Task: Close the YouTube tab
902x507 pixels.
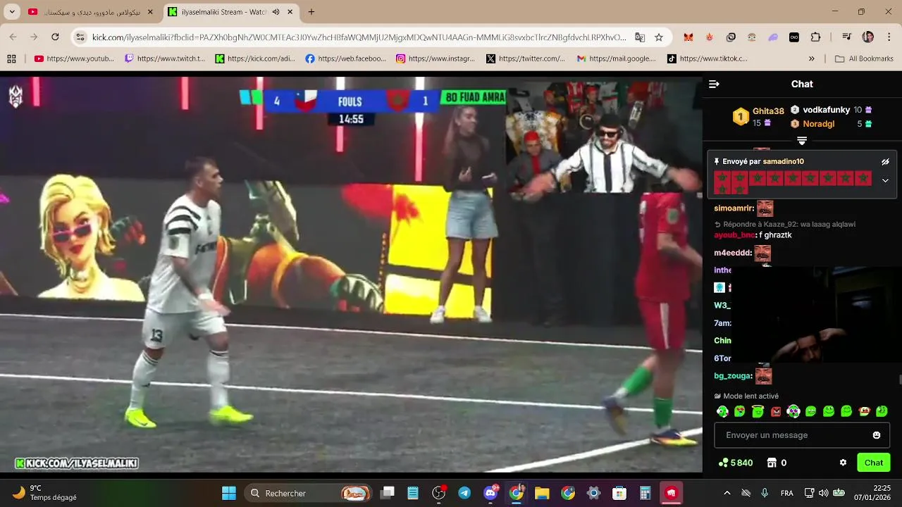Action: (x=150, y=12)
